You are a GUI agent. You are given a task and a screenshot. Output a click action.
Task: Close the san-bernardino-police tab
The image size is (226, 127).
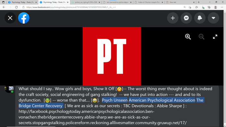(x=131, y=2)
